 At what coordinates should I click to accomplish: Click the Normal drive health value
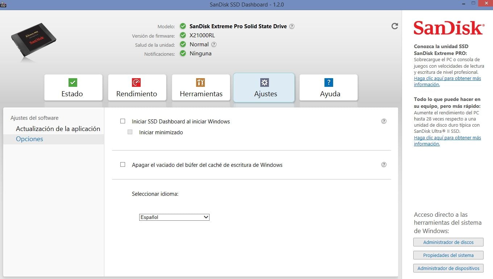coord(199,45)
